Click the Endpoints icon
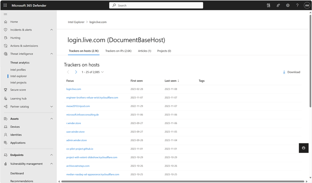Screen dimensions: 312x183 (5, 155)
